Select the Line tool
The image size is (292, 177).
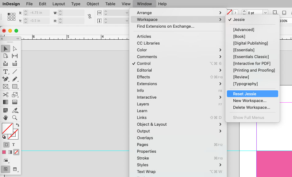coord(15,72)
